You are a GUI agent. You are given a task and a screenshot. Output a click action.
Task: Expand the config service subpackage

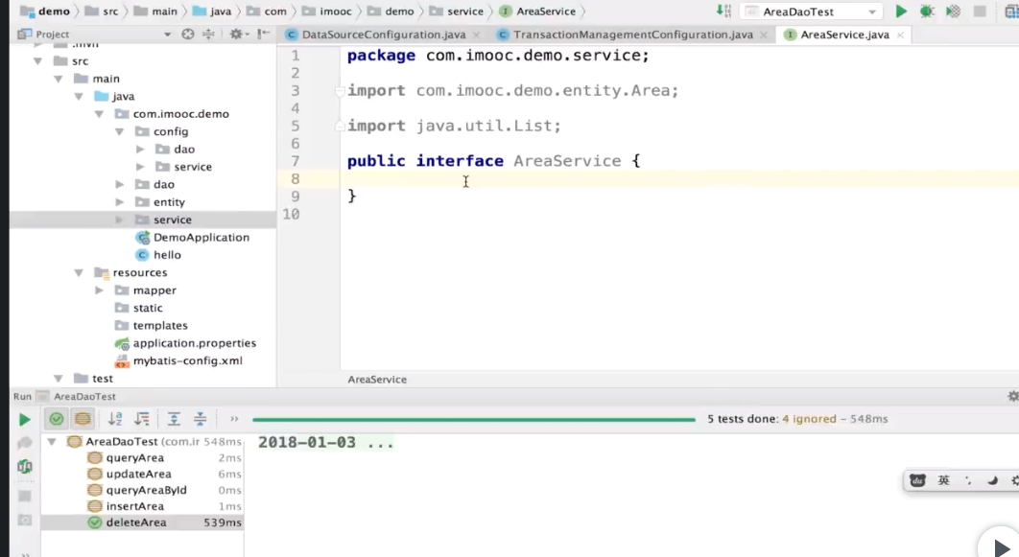tap(140, 167)
